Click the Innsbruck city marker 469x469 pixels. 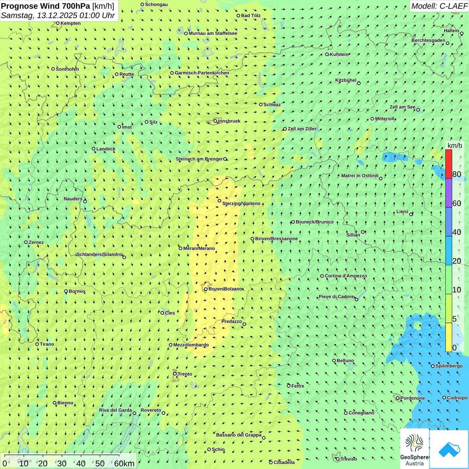click(215, 121)
